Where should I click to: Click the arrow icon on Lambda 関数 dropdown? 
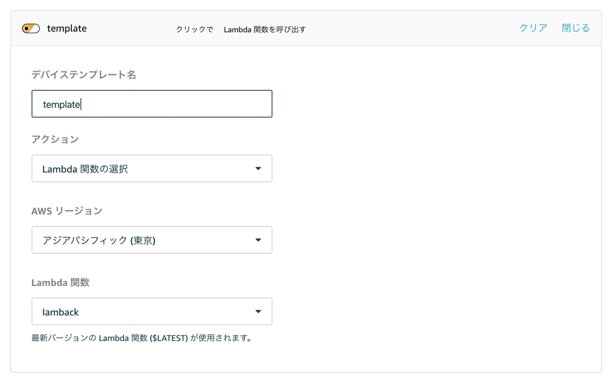[x=258, y=312]
